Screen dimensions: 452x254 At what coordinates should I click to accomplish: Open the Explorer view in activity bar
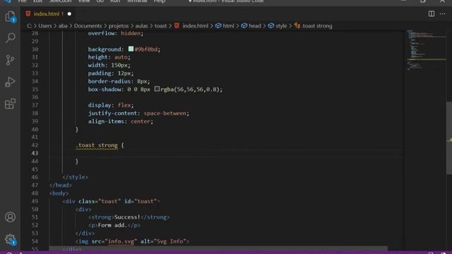[x=10, y=16]
